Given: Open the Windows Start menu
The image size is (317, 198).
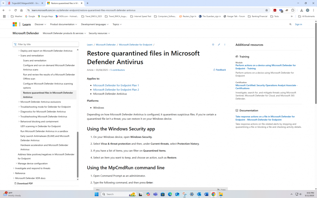Looking at the screenshot, I should (97, 194).
